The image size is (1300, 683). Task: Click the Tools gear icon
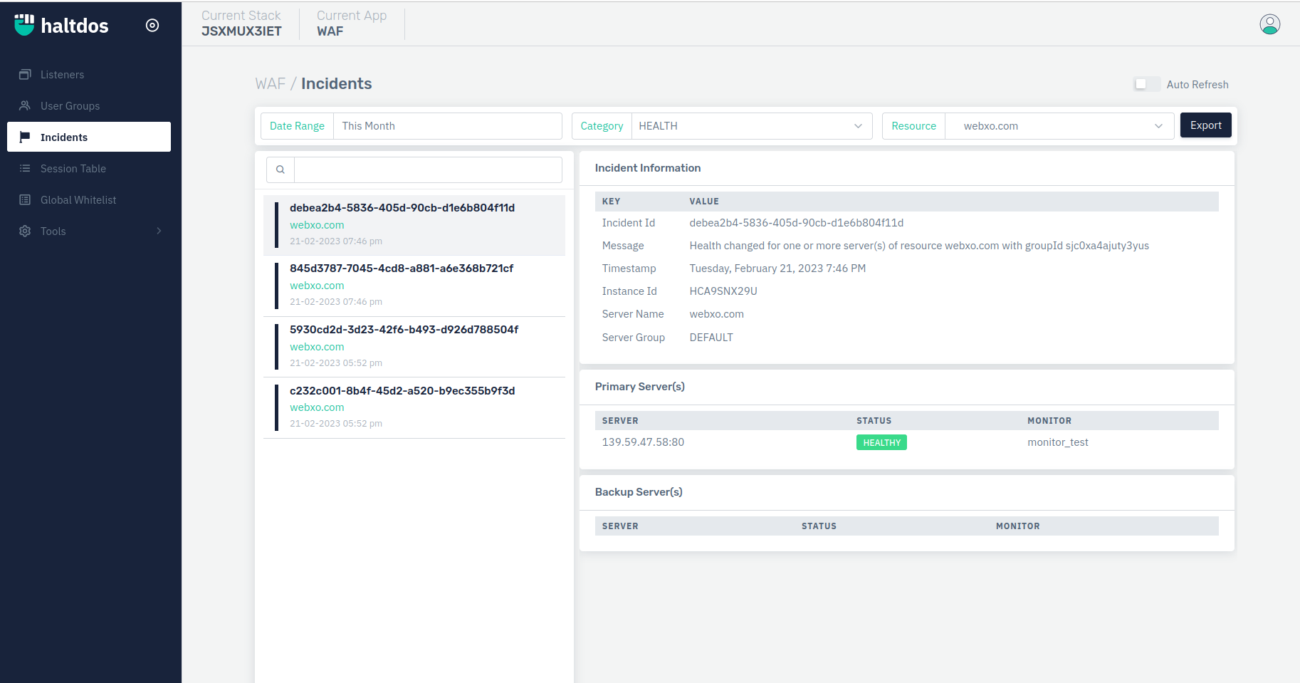(x=25, y=231)
